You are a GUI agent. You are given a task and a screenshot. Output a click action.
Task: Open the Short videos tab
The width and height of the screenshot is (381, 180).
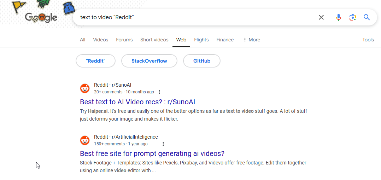(x=154, y=40)
